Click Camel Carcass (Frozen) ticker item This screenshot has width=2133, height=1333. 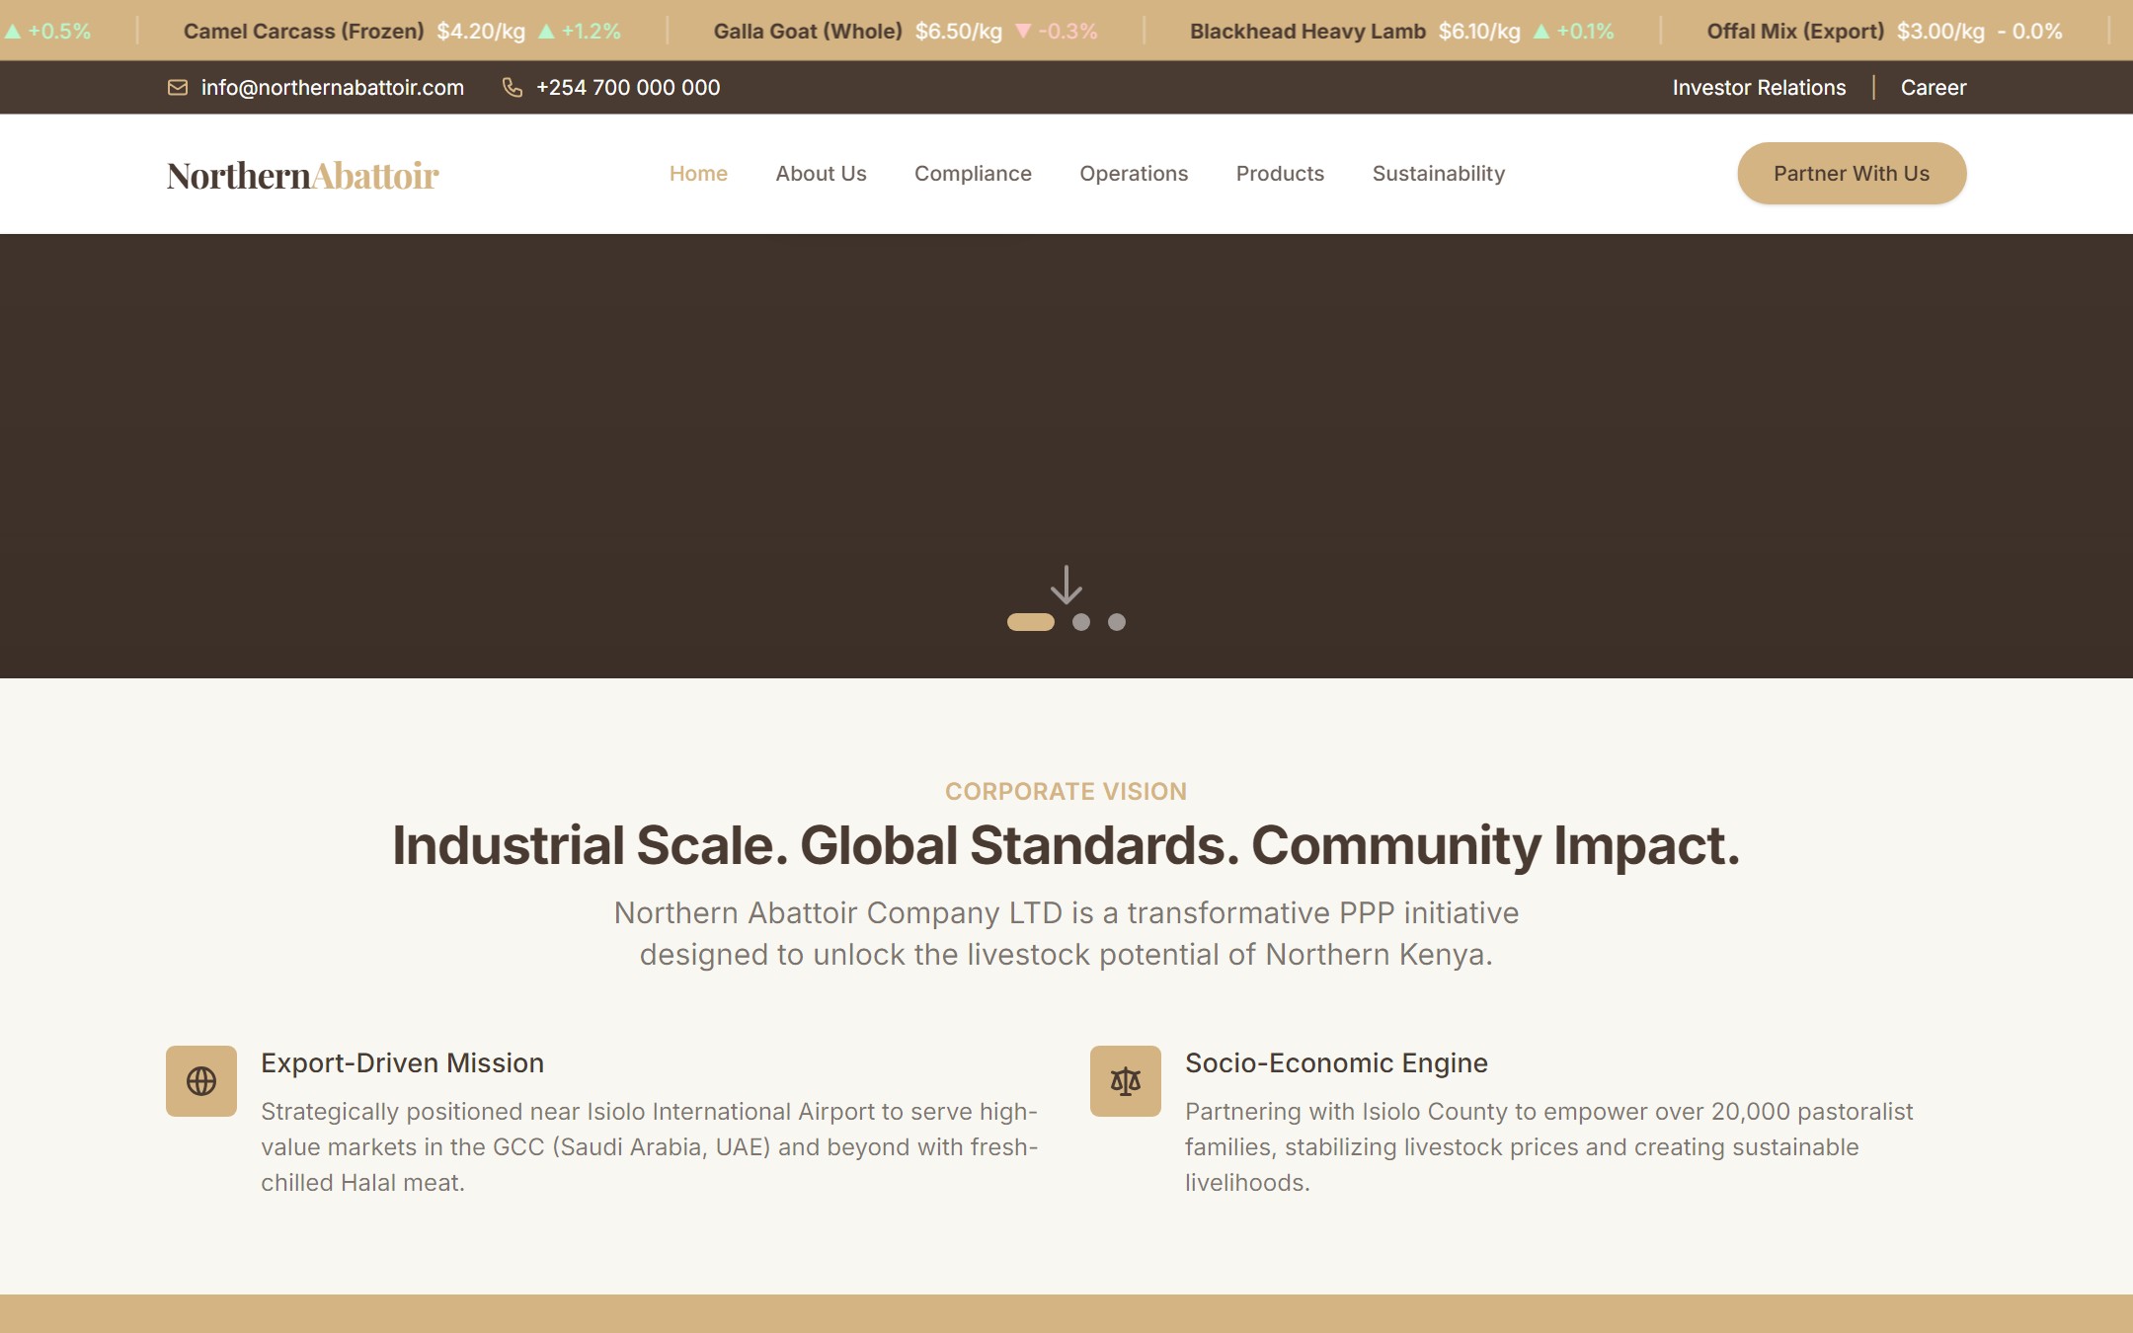pyautogui.click(x=303, y=32)
